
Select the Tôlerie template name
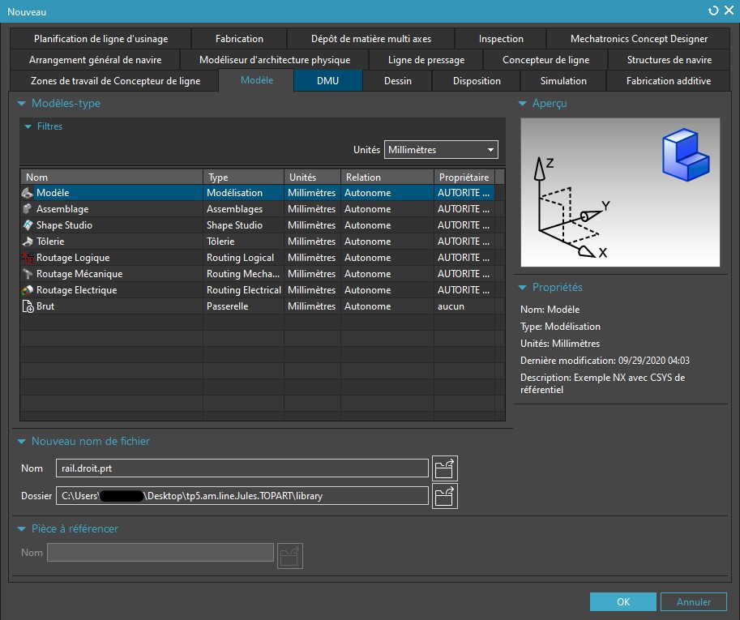point(50,242)
